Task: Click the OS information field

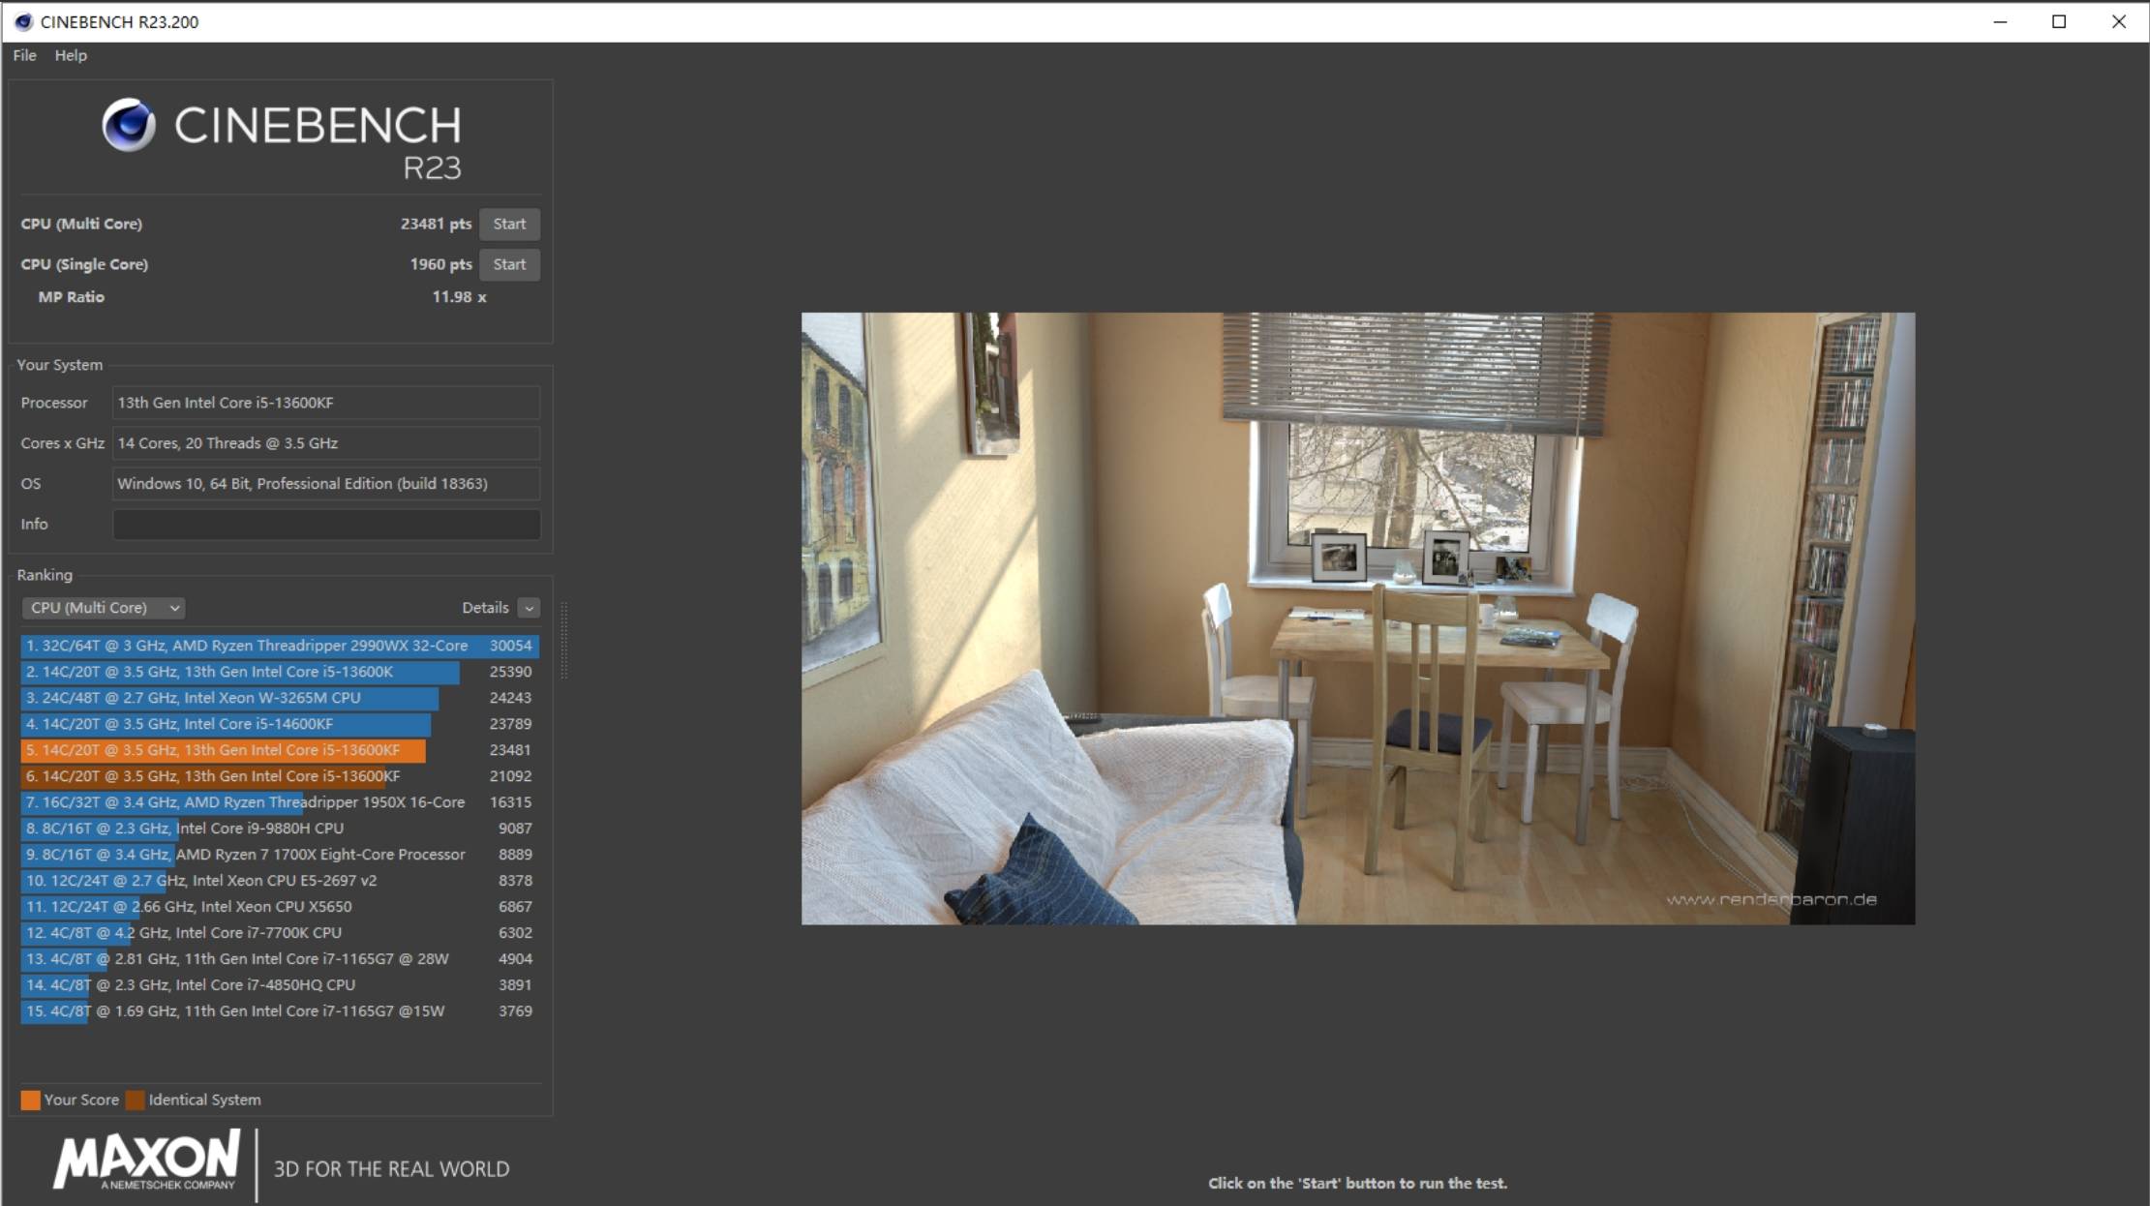Action: click(326, 484)
